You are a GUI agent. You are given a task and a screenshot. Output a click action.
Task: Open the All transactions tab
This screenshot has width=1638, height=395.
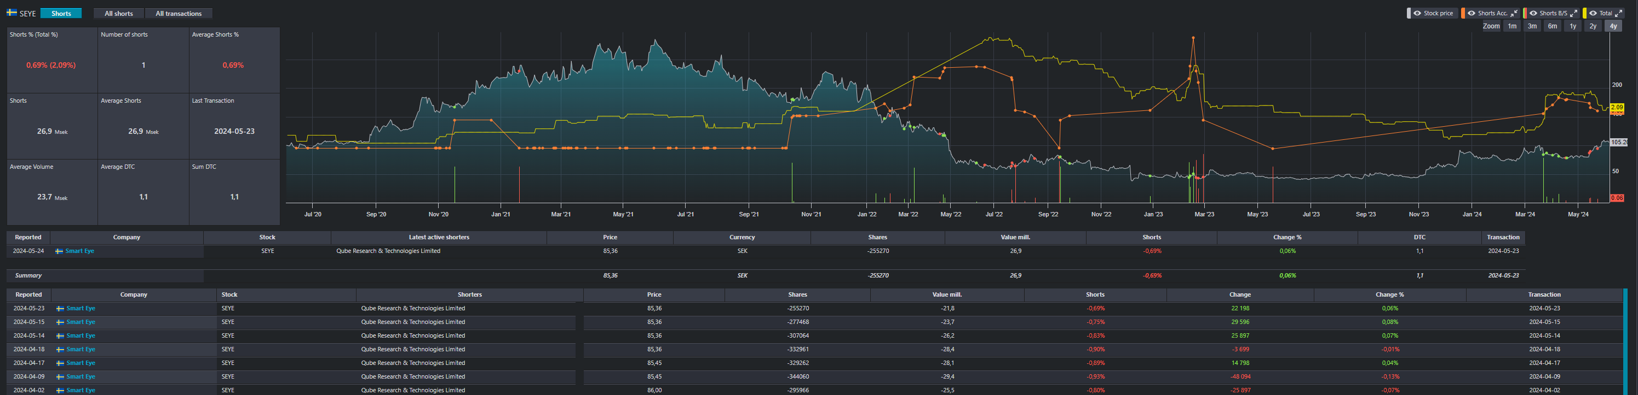coord(179,13)
